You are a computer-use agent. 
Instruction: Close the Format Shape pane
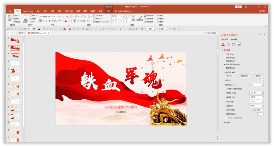point(265,35)
